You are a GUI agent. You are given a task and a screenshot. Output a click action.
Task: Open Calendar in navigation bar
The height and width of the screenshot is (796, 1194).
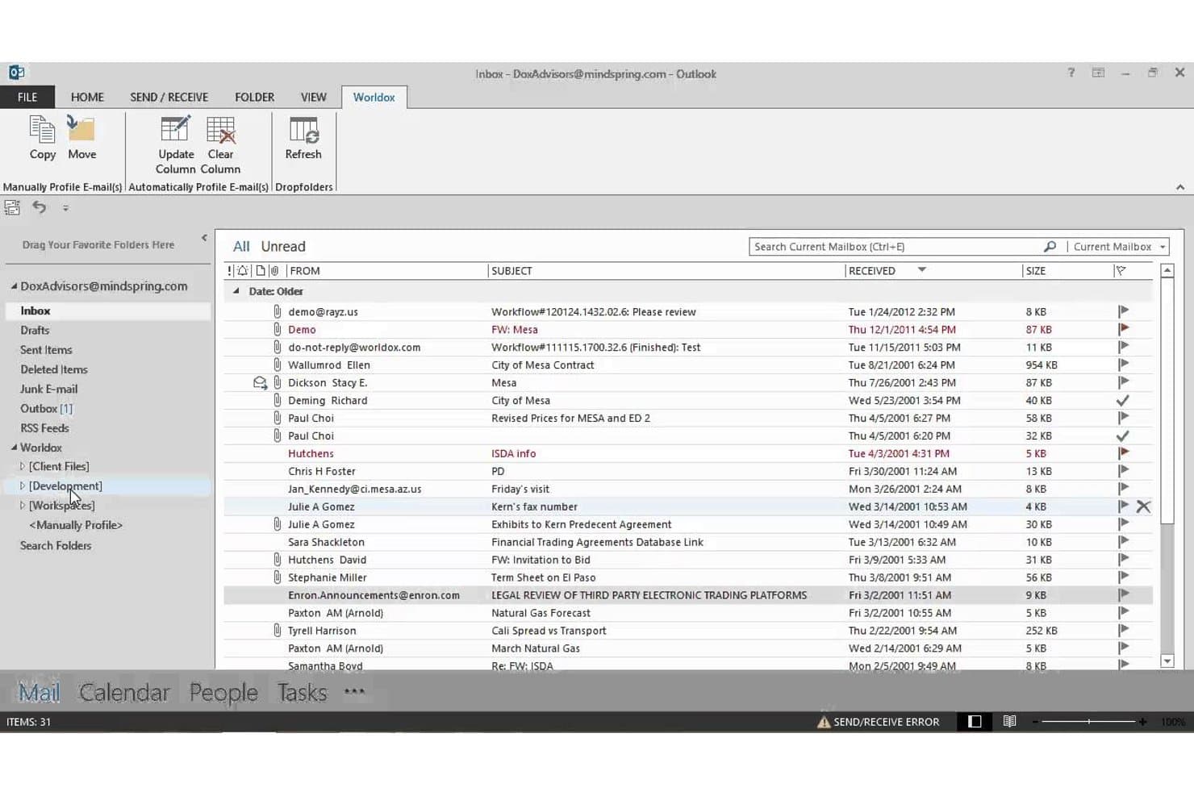point(124,692)
